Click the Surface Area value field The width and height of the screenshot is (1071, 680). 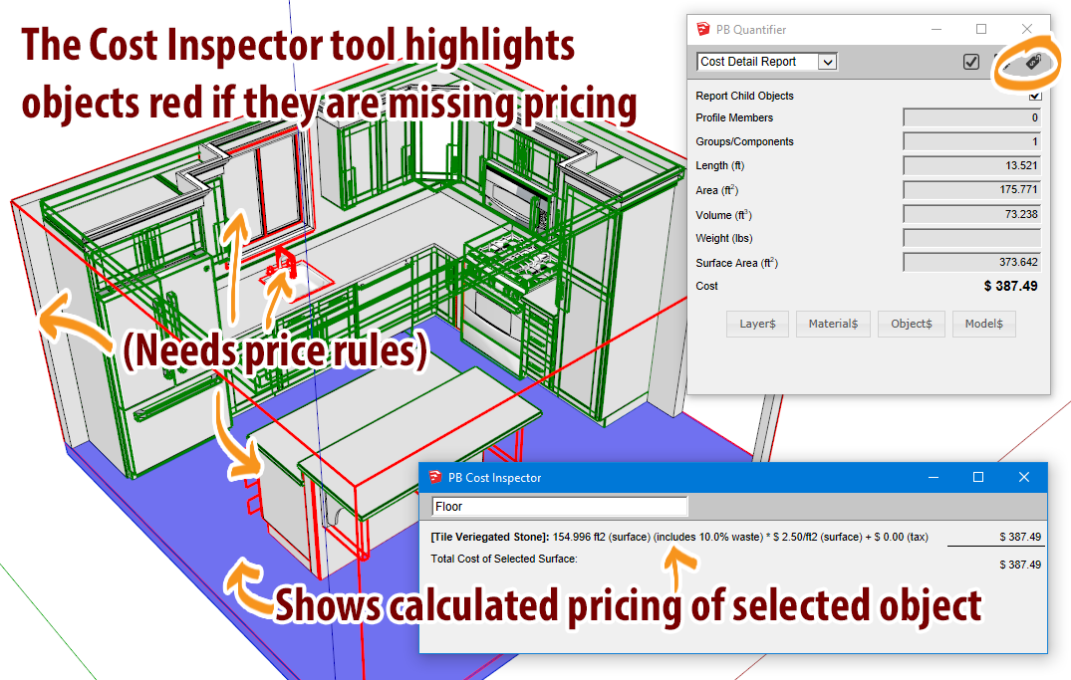point(971,262)
